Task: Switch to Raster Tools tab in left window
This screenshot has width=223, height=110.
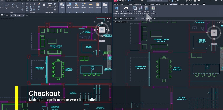Action: 71,1
